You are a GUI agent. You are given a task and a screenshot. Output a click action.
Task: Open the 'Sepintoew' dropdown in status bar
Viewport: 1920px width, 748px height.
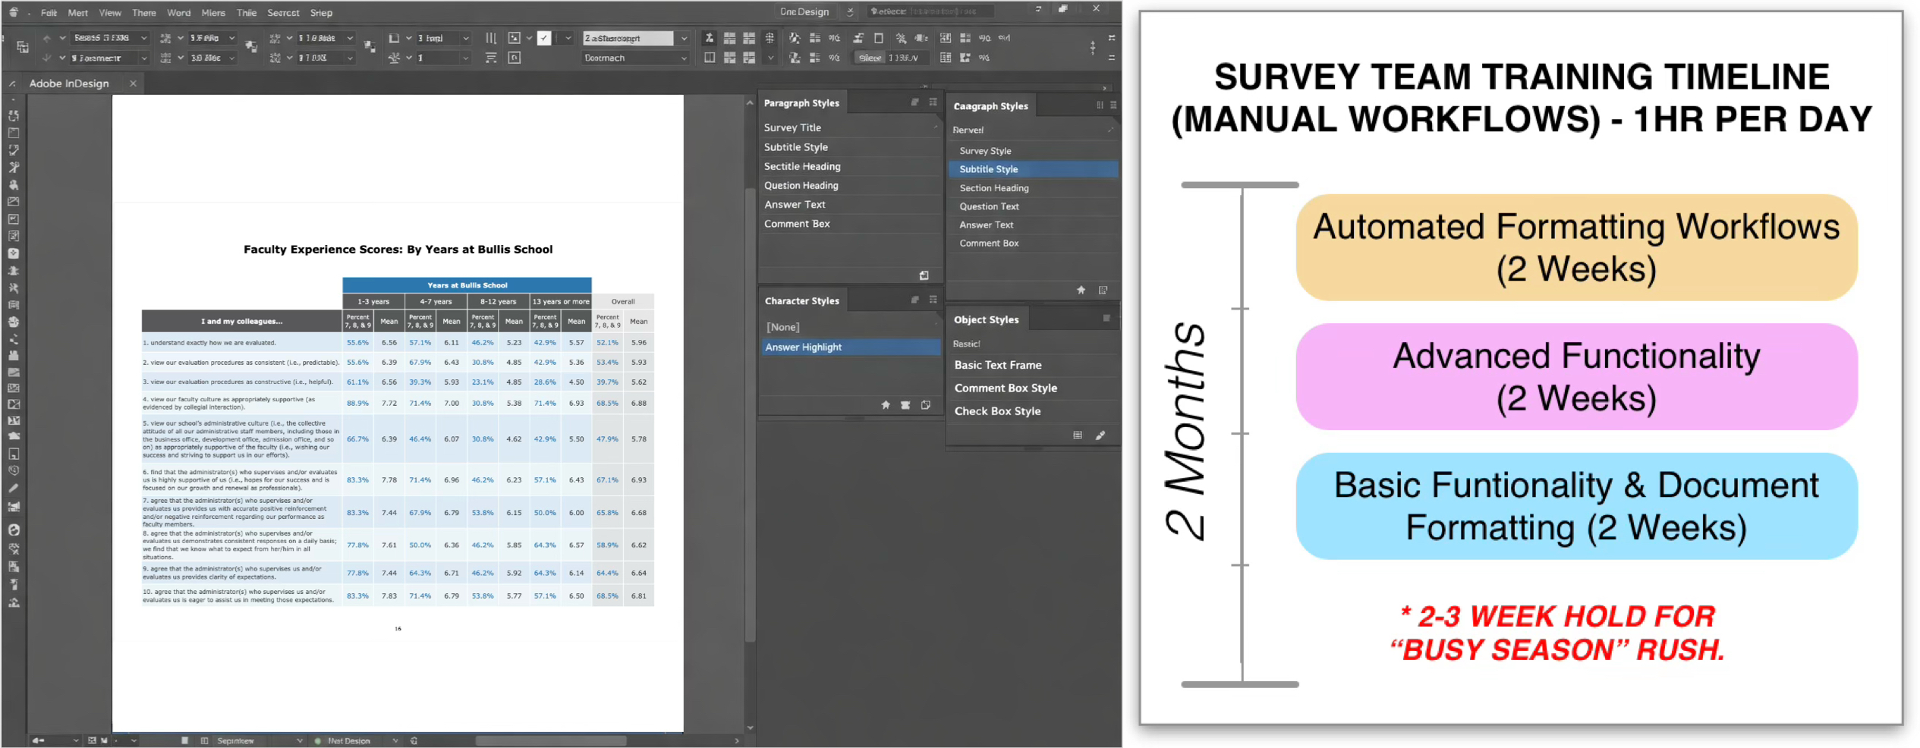[x=299, y=741]
